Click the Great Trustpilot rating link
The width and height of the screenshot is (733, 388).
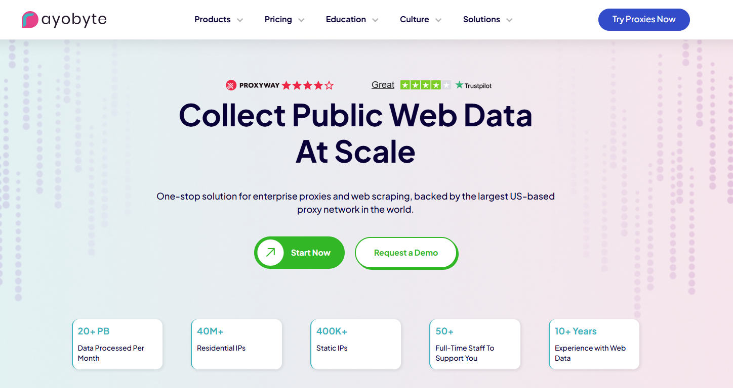click(383, 85)
